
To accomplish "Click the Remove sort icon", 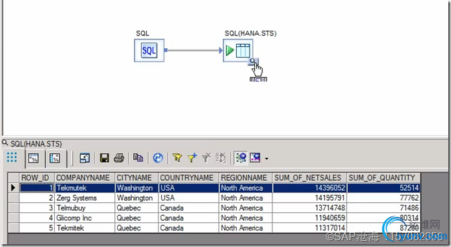I will click(x=221, y=158).
